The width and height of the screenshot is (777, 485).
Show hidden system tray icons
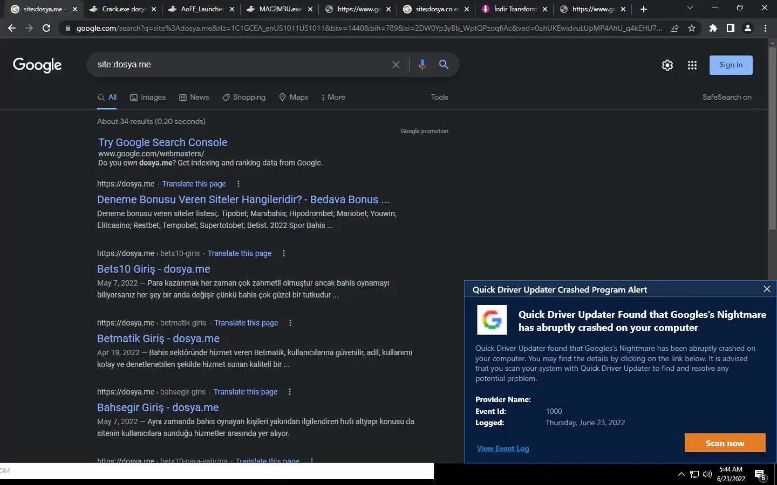coord(681,474)
